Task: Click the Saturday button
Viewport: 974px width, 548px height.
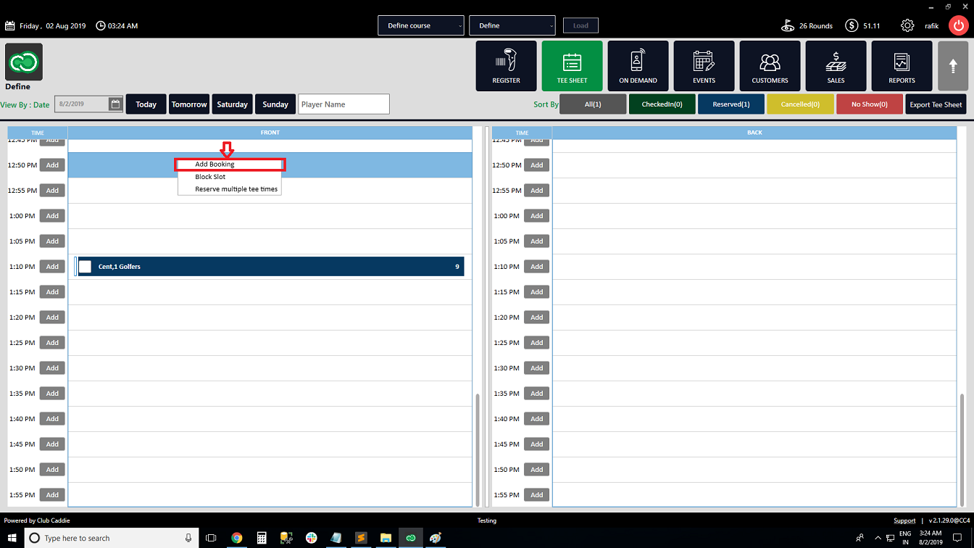Action: coord(232,104)
